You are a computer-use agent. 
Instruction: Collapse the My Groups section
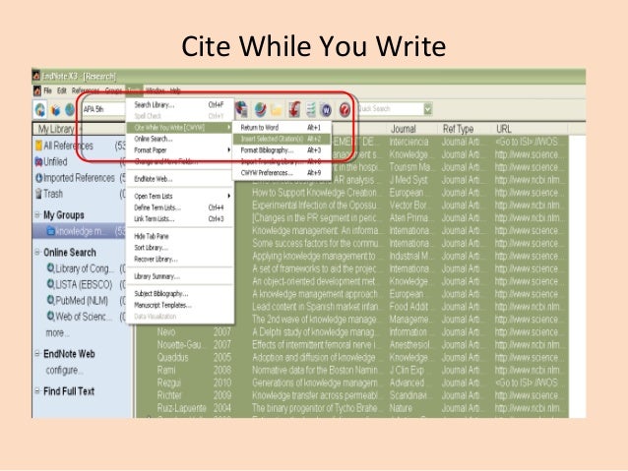tap(37, 215)
